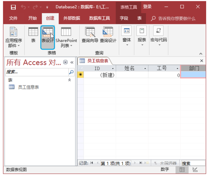
Task: Collapse navigation pane with double chevron
Action: [72, 62]
